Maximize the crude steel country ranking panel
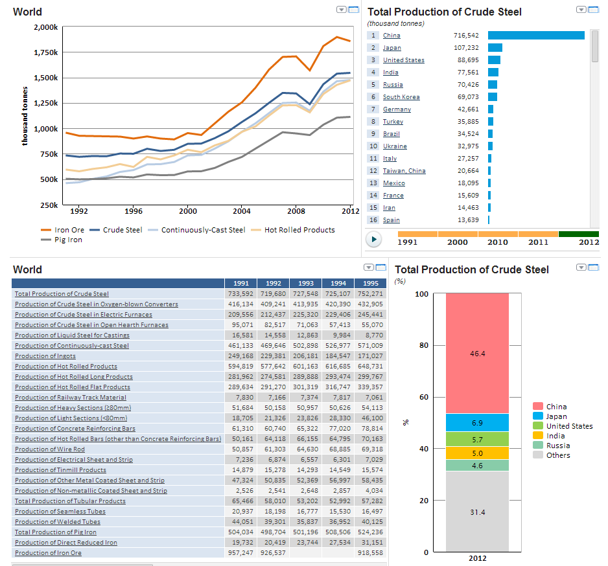This screenshot has height=566, width=608. click(592, 10)
